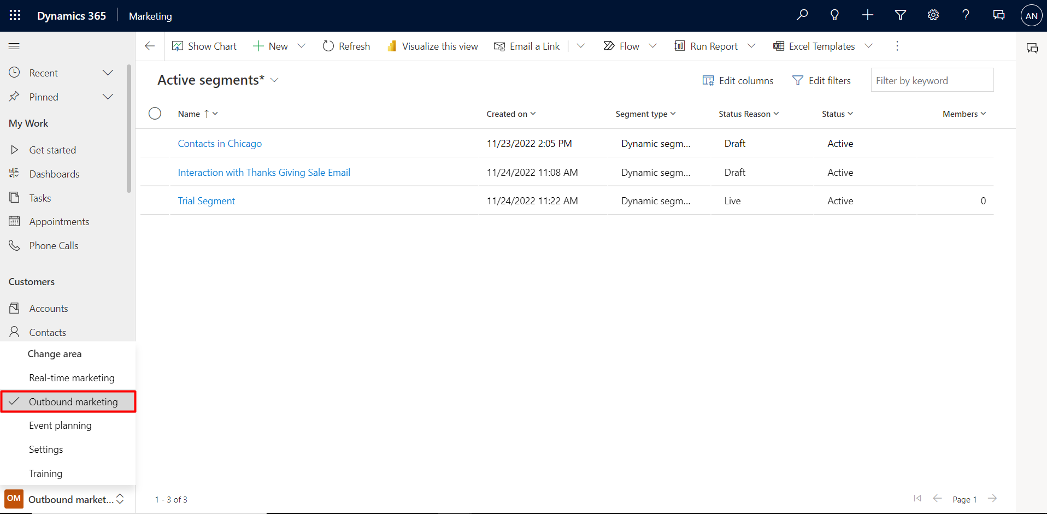Open the Trial Segment record

(x=206, y=200)
